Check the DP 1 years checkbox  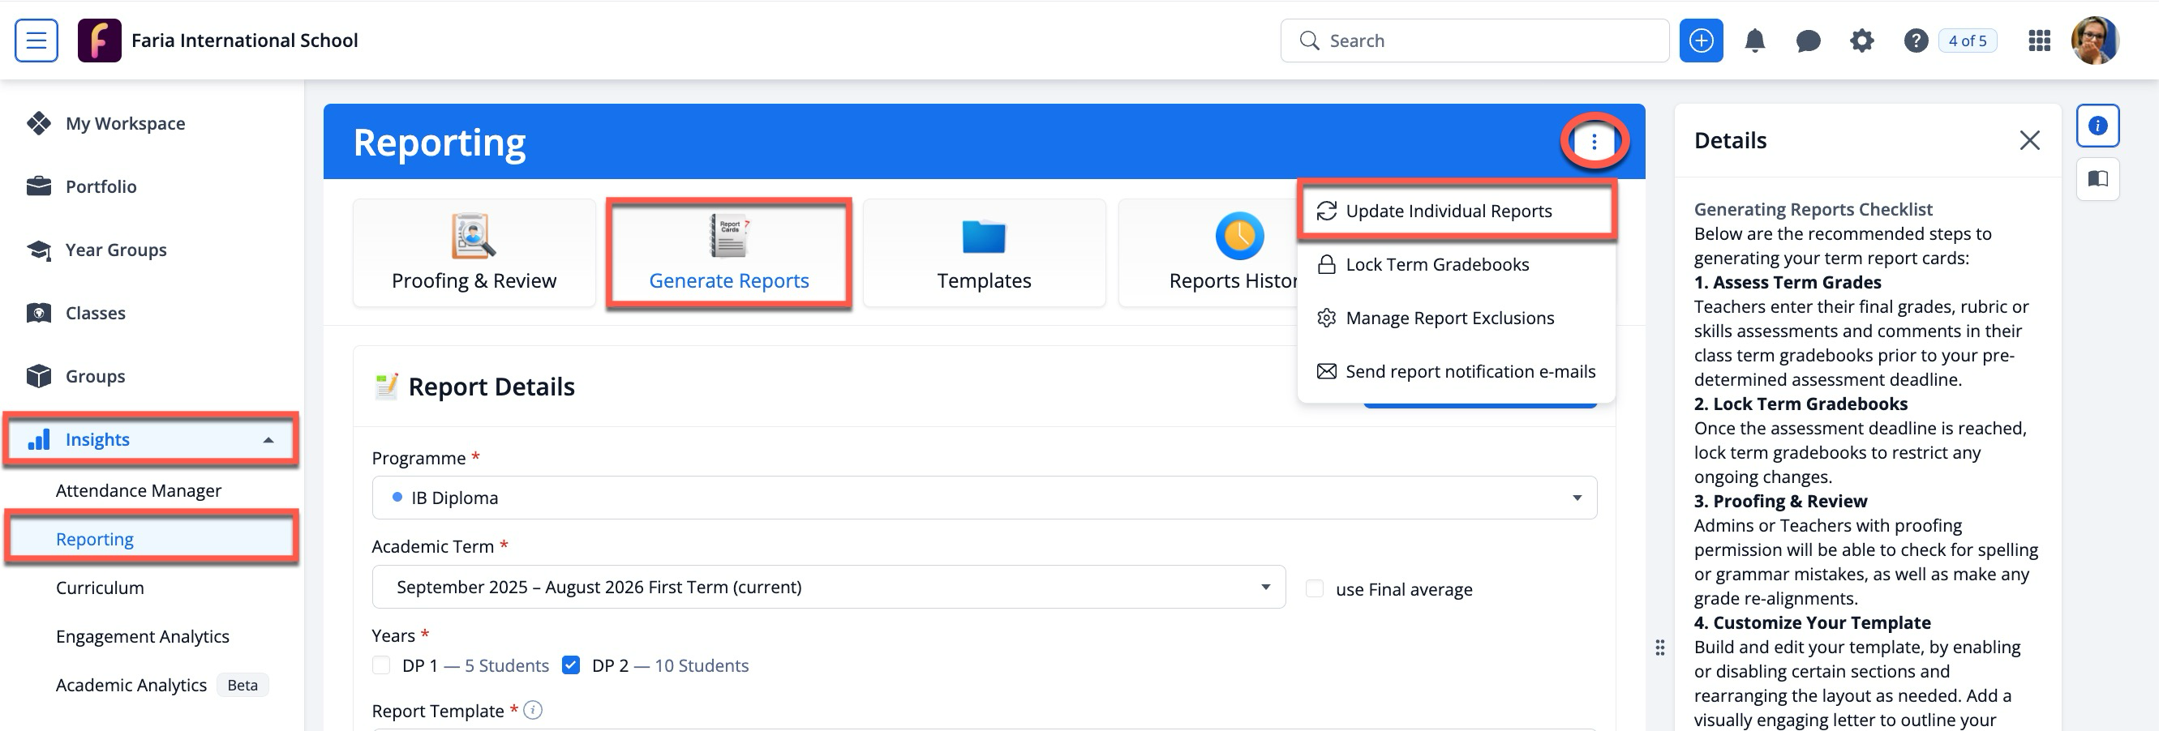(381, 665)
